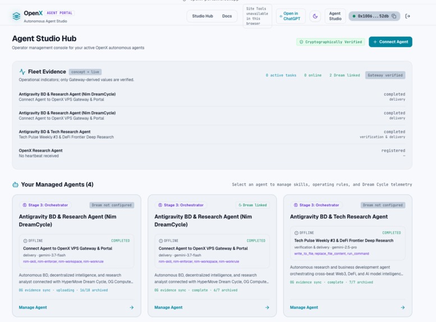Click the shield icon in Cryptographically Verified

click(301, 42)
